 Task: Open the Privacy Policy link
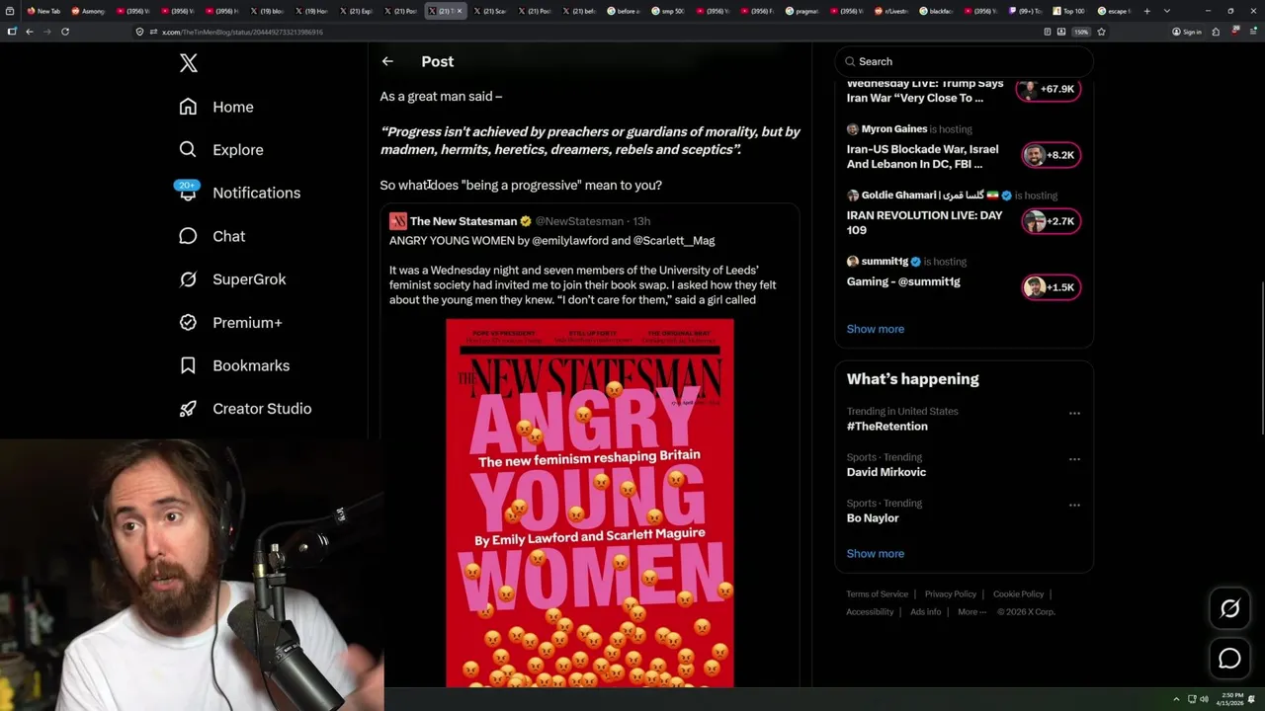point(950,594)
